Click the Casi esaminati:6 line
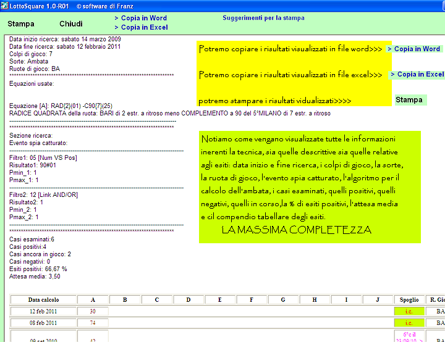 tap(32, 240)
